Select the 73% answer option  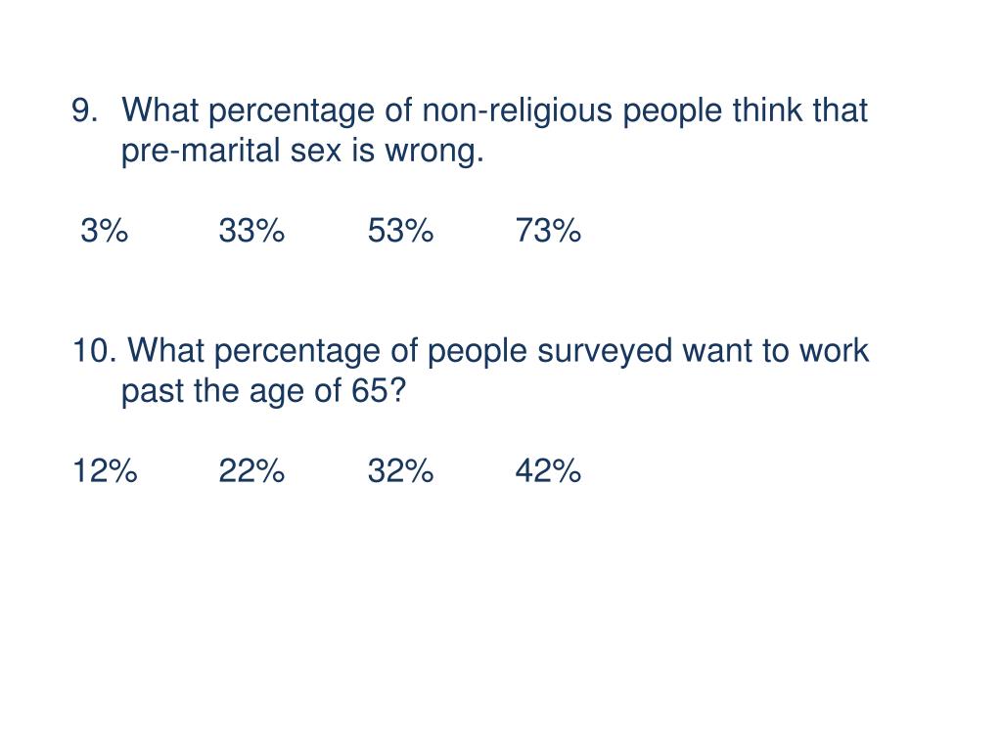pyautogui.click(x=548, y=232)
